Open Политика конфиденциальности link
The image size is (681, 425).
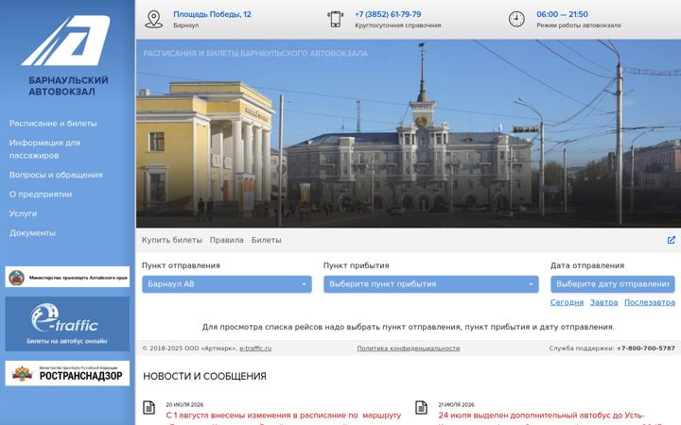coord(409,348)
